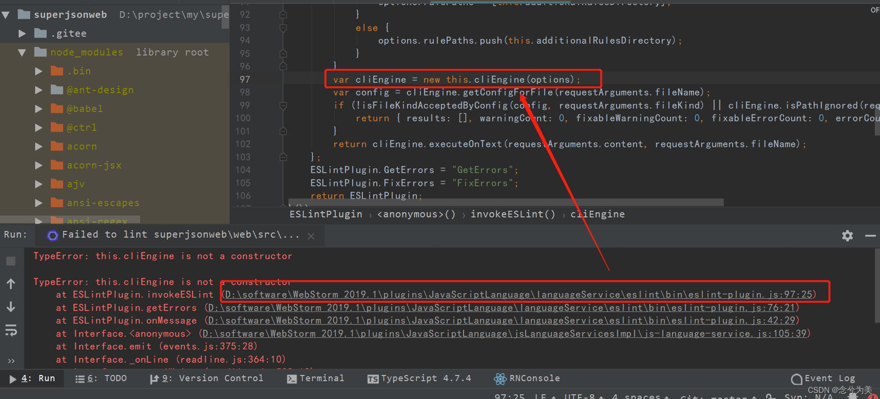880x399 pixels.
Task: Close the Failed to lint run tab
Action: coord(311,236)
